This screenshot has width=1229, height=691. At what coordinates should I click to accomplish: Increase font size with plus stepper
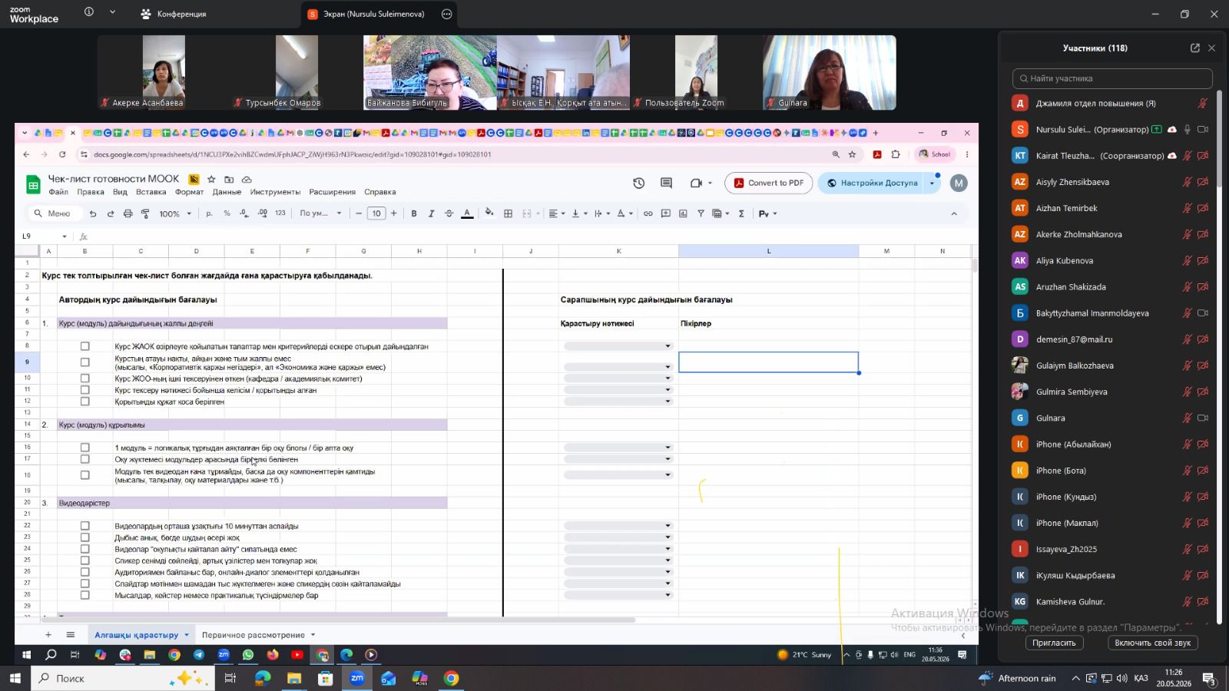pyautogui.click(x=394, y=213)
